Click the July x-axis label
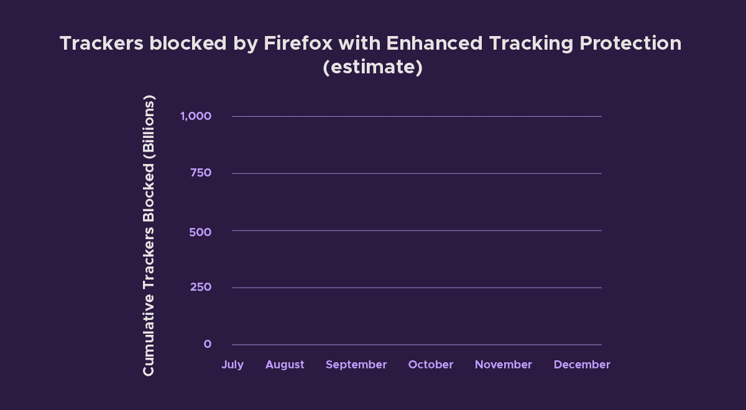746x410 pixels. pyautogui.click(x=233, y=365)
